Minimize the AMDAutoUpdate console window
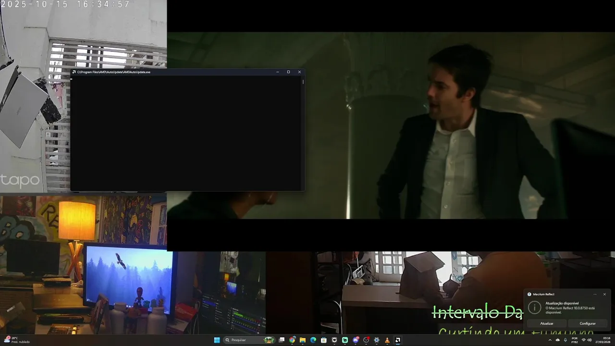 pos(278,72)
